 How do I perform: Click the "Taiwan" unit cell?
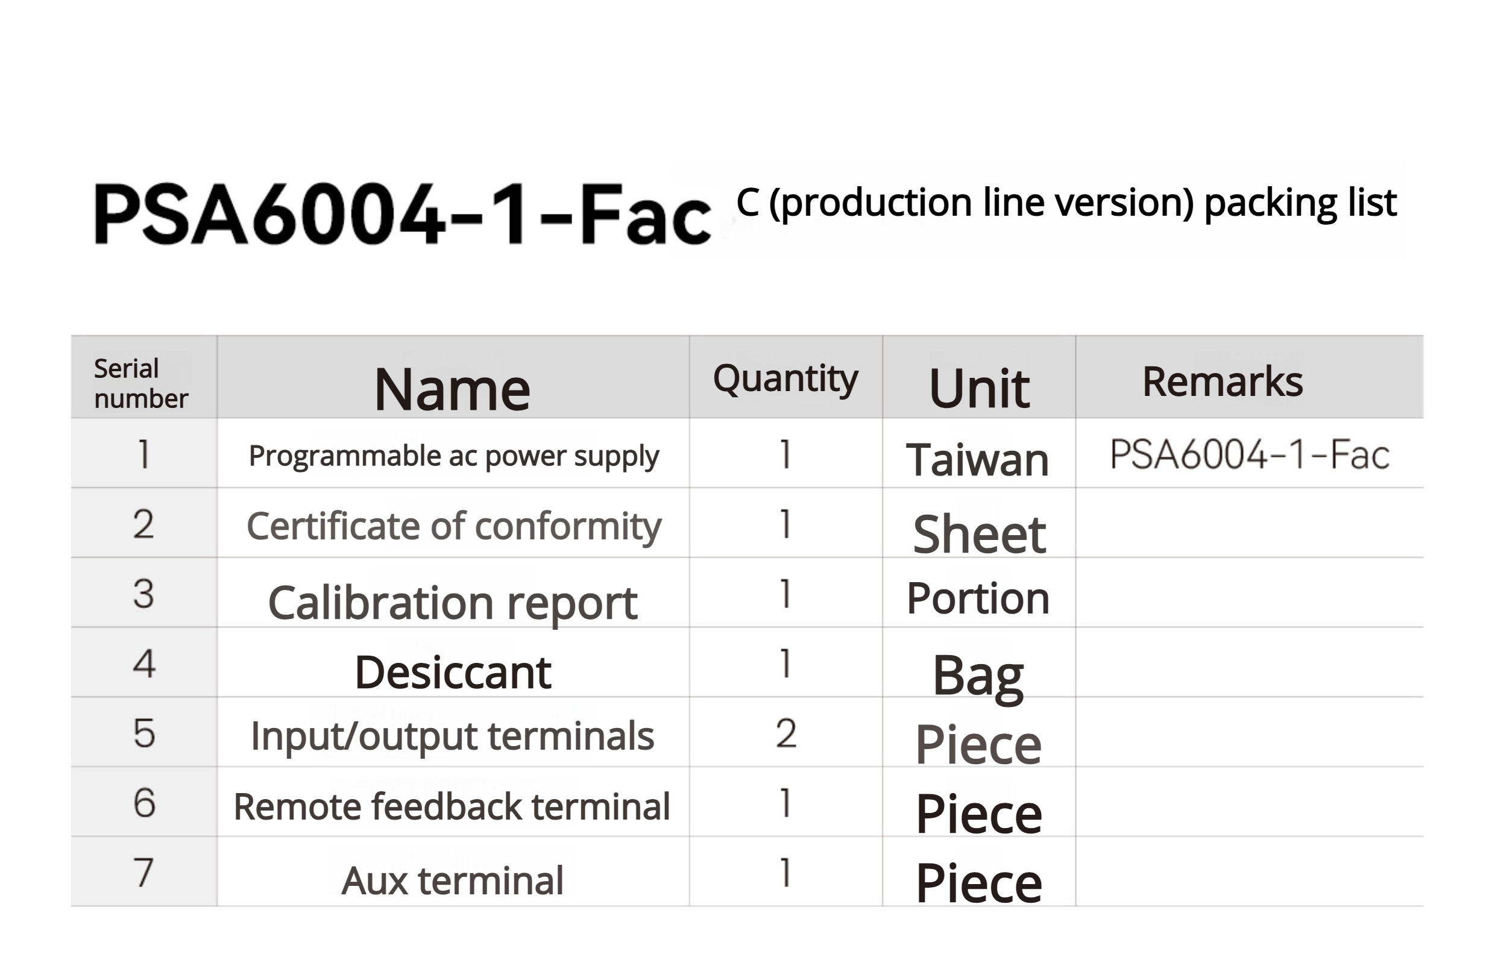click(977, 460)
